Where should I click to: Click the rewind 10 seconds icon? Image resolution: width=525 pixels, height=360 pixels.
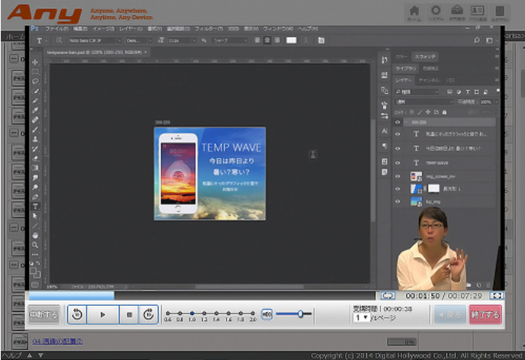tap(77, 313)
